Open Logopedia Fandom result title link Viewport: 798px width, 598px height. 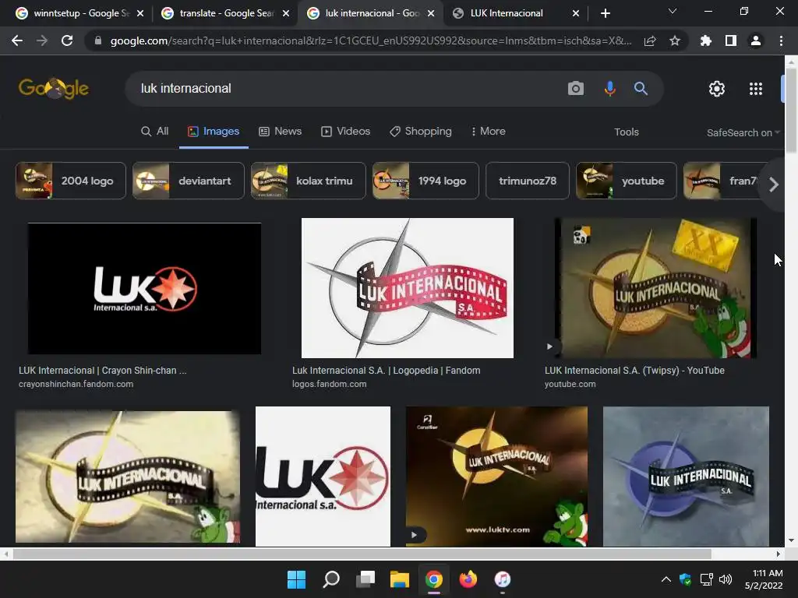click(387, 370)
